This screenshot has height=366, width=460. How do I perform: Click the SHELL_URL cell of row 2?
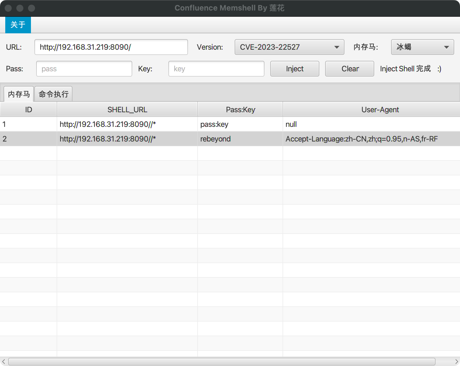(x=127, y=139)
